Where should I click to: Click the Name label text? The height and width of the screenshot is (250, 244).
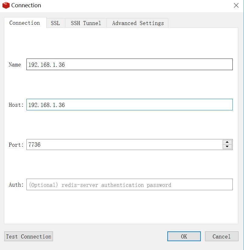pyautogui.click(x=15, y=65)
